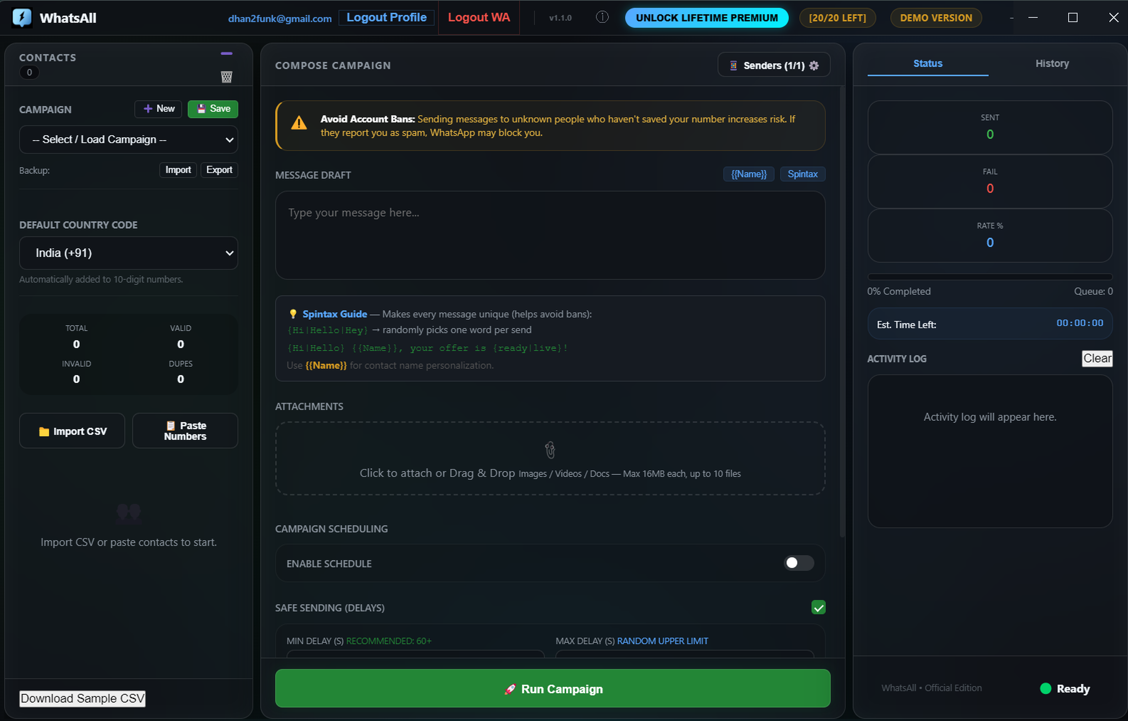1128x721 pixels.
Task: Click the 0% Completed text
Action: coord(899,291)
